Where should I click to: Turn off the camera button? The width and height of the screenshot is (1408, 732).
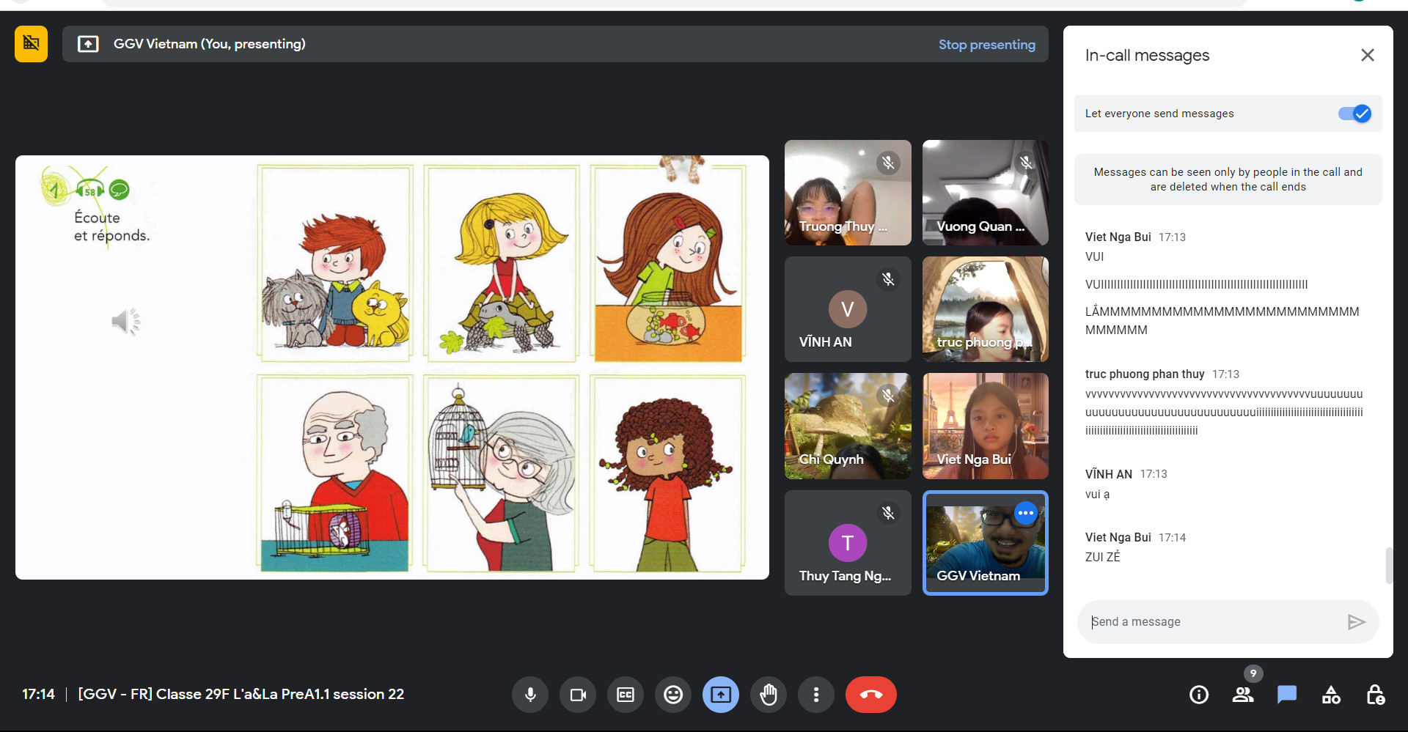578,695
